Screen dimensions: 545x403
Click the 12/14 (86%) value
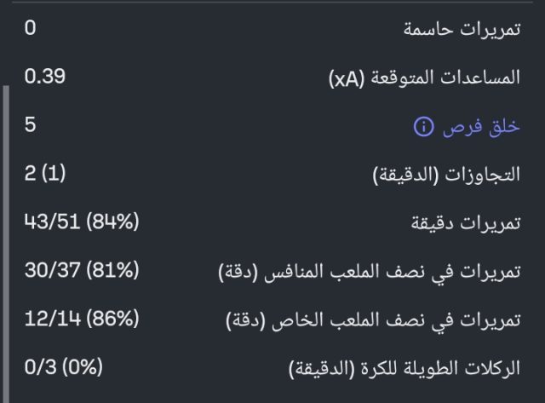point(82,320)
